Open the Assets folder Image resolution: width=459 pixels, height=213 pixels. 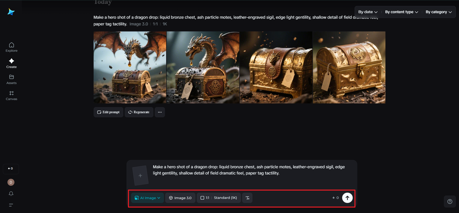pos(11,79)
